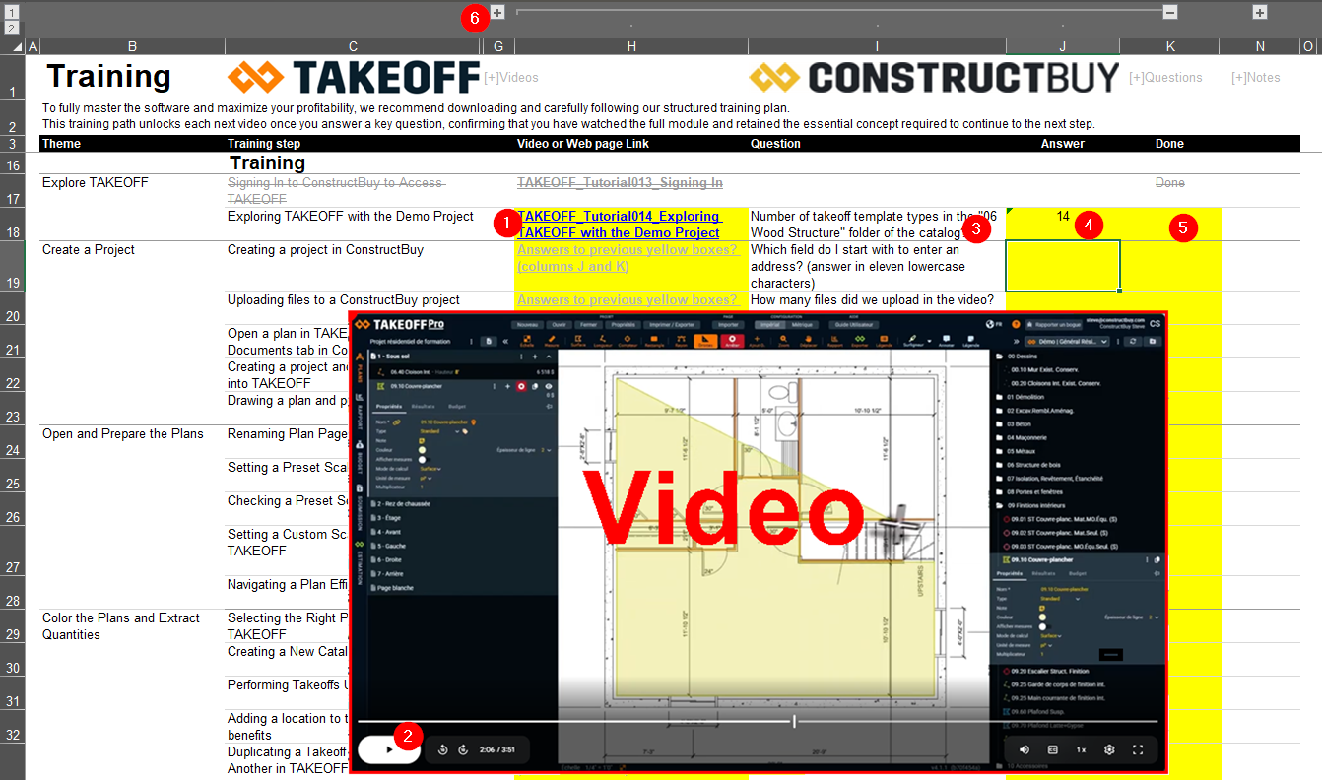Change the 1x playback speed
Screen dimensions: 1322x780
tap(1081, 749)
